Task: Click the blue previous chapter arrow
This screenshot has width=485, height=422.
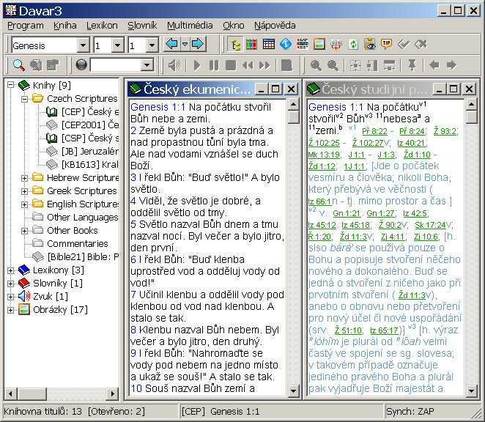Action: coord(171,44)
